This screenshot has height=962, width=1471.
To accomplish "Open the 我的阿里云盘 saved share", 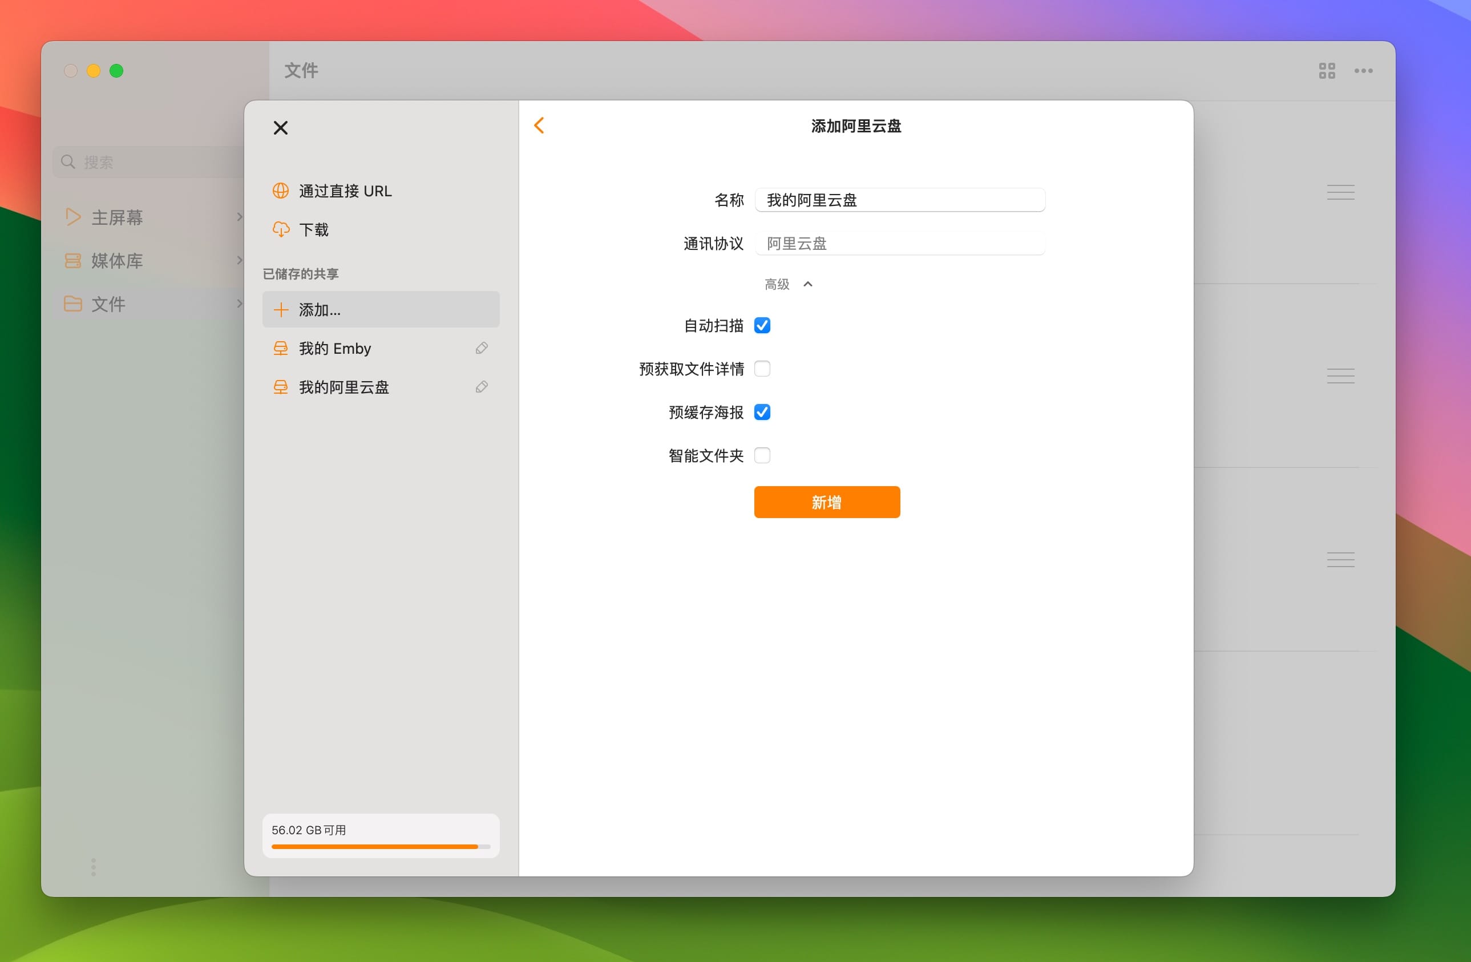I will pos(381,387).
